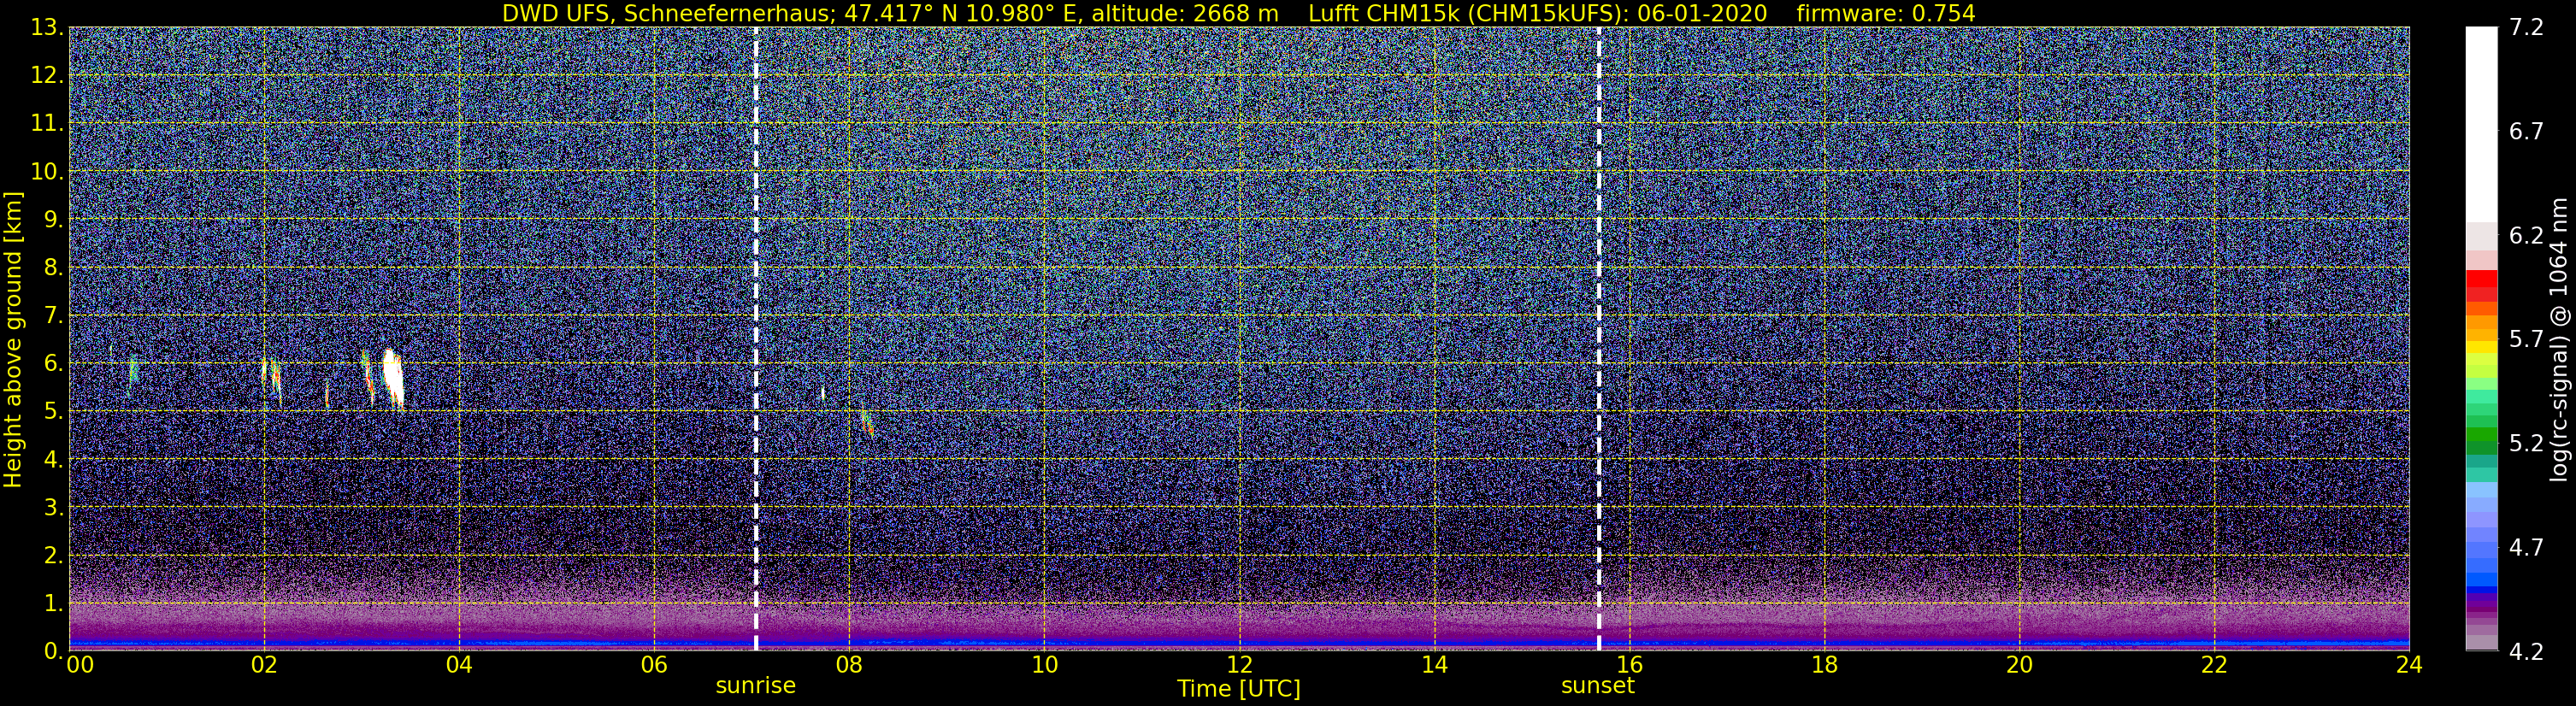Click the time axis tick '18'
2576x706 pixels.
point(1824,665)
